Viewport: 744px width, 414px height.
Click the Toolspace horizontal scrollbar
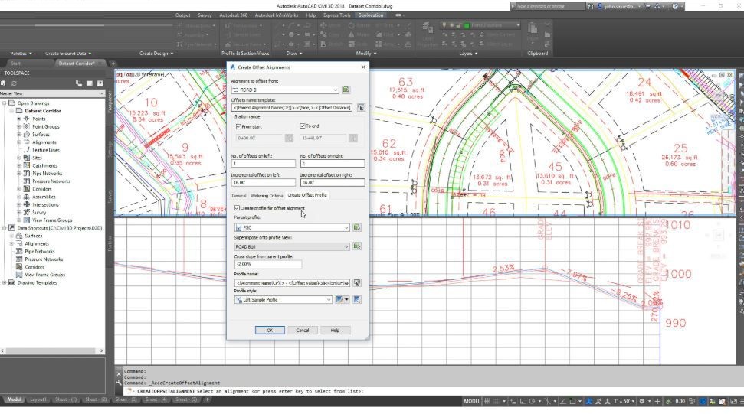point(52,351)
